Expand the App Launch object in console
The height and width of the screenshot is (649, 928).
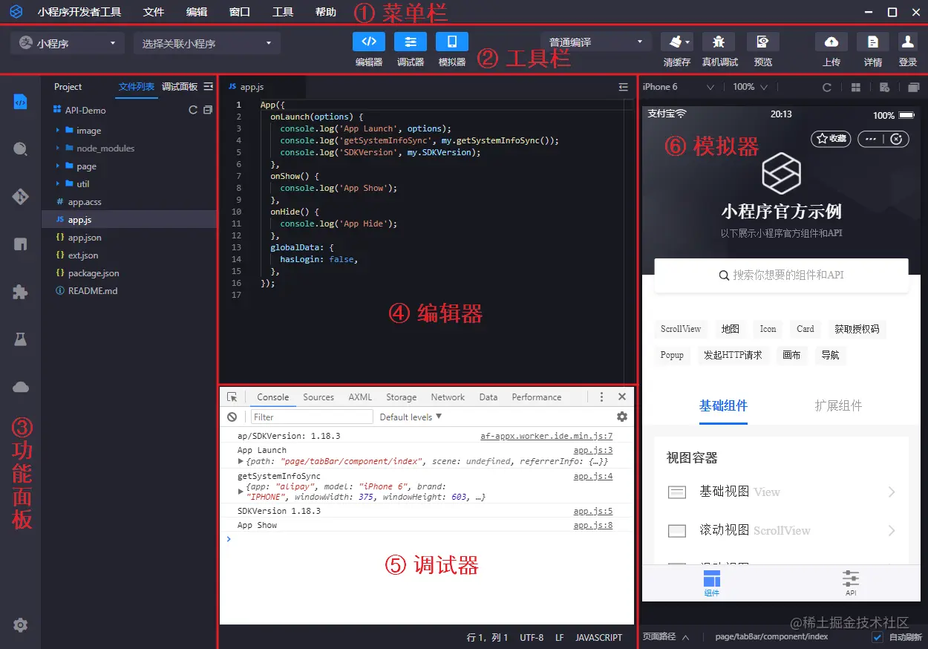coord(241,461)
